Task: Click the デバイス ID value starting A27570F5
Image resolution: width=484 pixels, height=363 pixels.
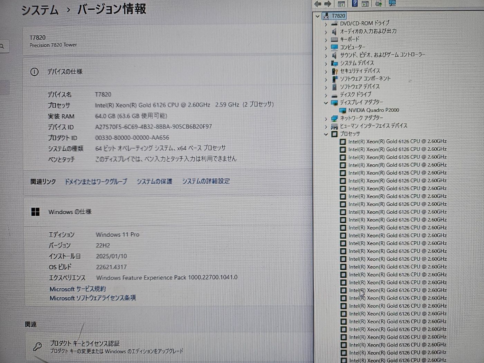Action: pyautogui.click(x=153, y=127)
